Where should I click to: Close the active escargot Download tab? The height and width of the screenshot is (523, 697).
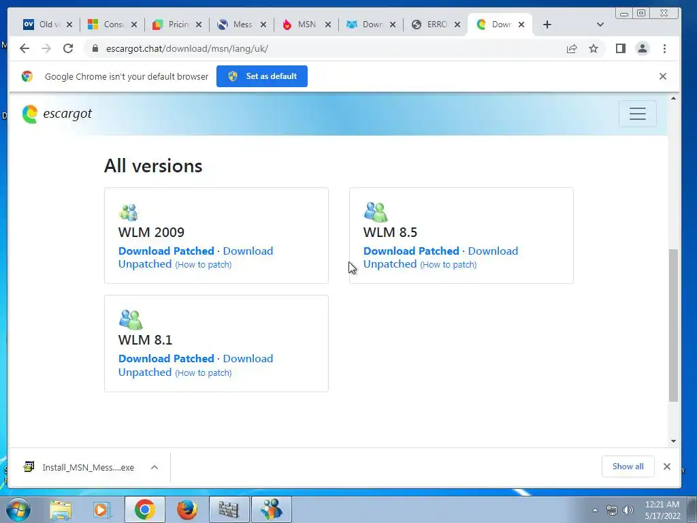(x=521, y=25)
